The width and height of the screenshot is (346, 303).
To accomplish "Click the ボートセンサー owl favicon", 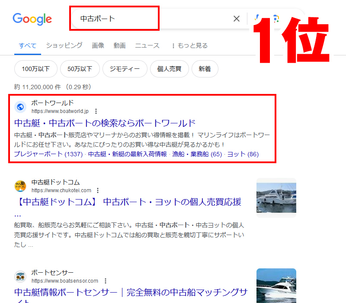I will click(x=20, y=277).
